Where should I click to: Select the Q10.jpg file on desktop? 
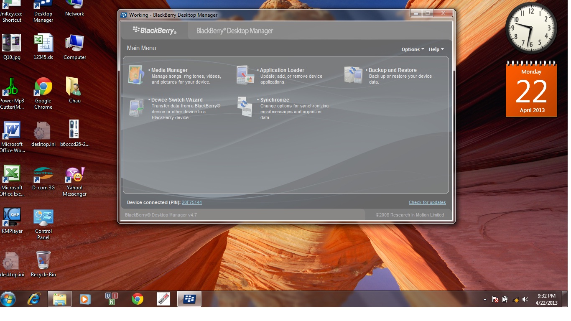click(12, 47)
